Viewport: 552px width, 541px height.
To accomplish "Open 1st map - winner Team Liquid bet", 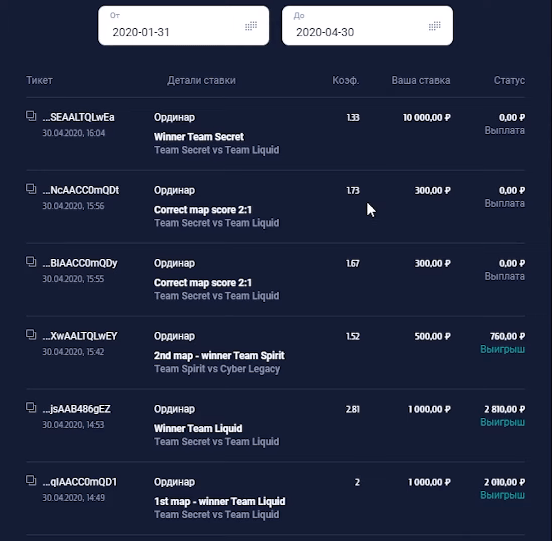I will pyautogui.click(x=220, y=501).
